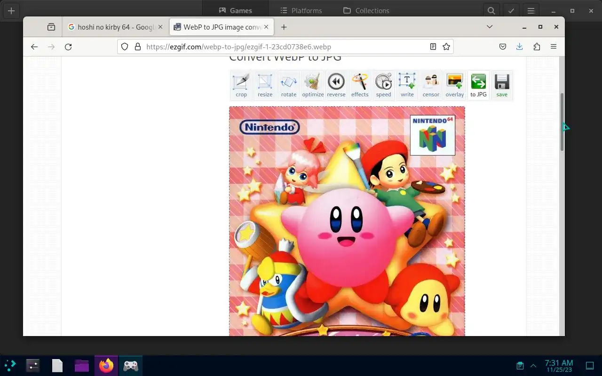602x376 pixels.
Task: Open the taskbar application launcher
Action: (10, 365)
